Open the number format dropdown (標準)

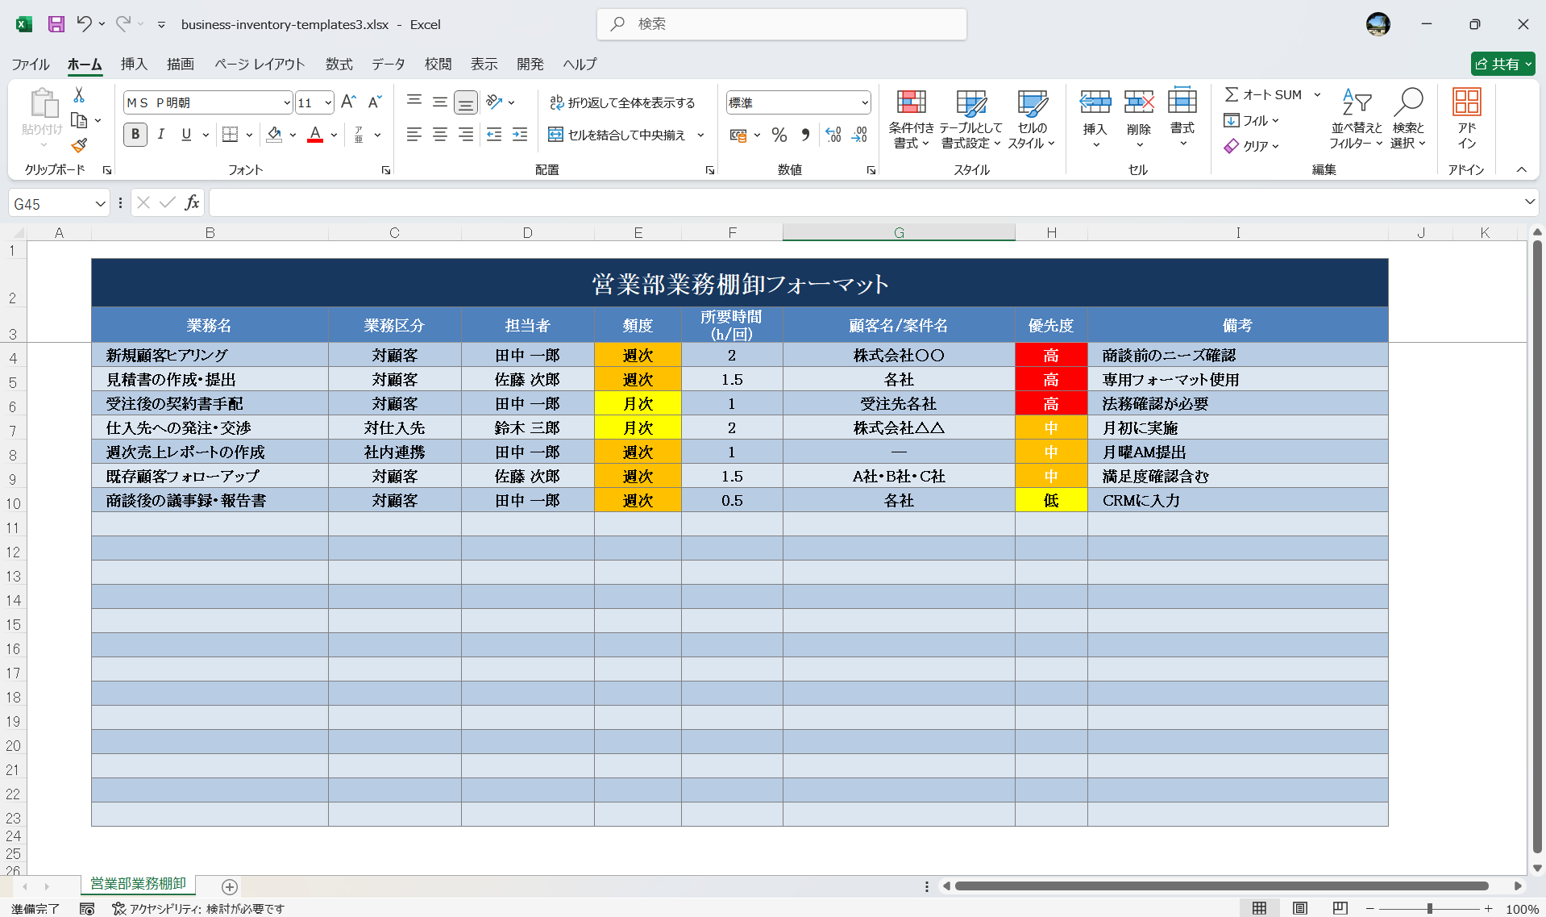(x=865, y=102)
